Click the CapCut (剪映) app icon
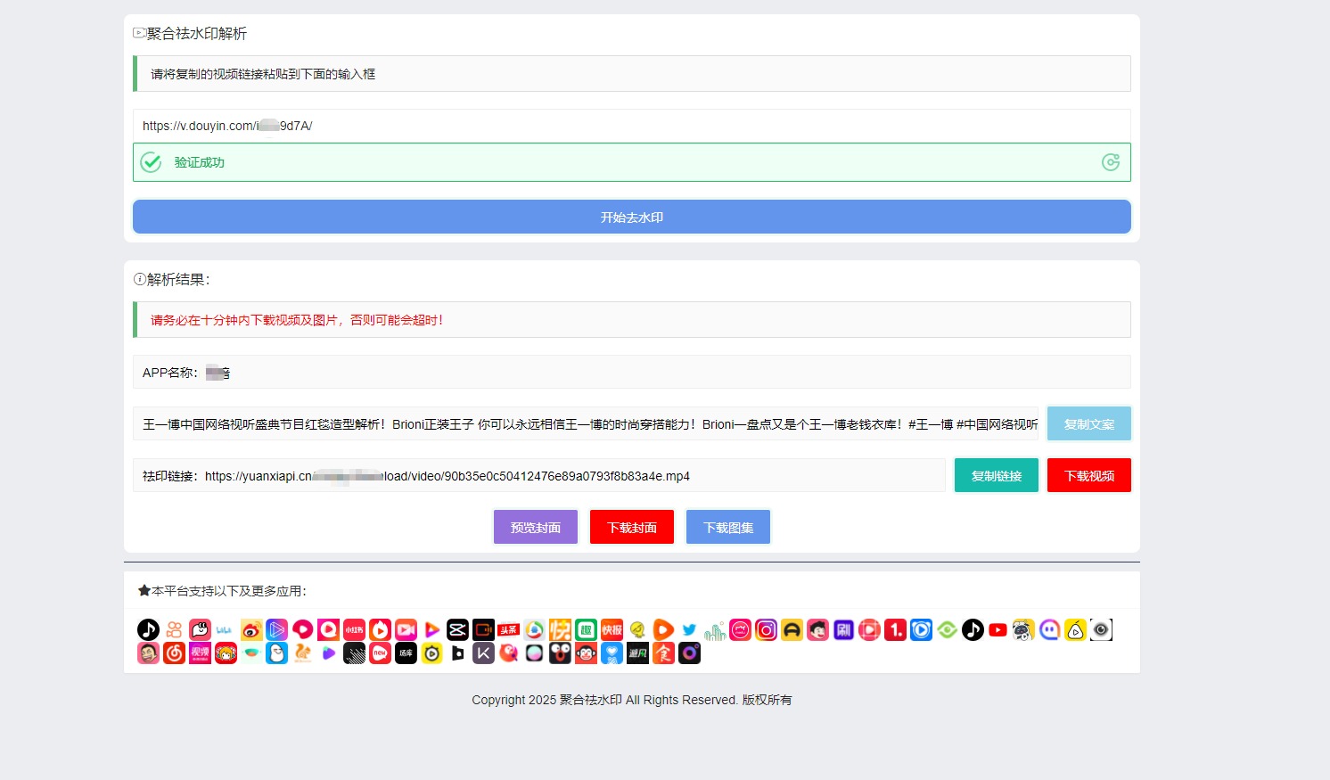The width and height of the screenshot is (1330, 780). 457,629
